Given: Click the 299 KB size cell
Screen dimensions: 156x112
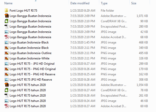Looking at the screenshot, I should pos(143,64).
